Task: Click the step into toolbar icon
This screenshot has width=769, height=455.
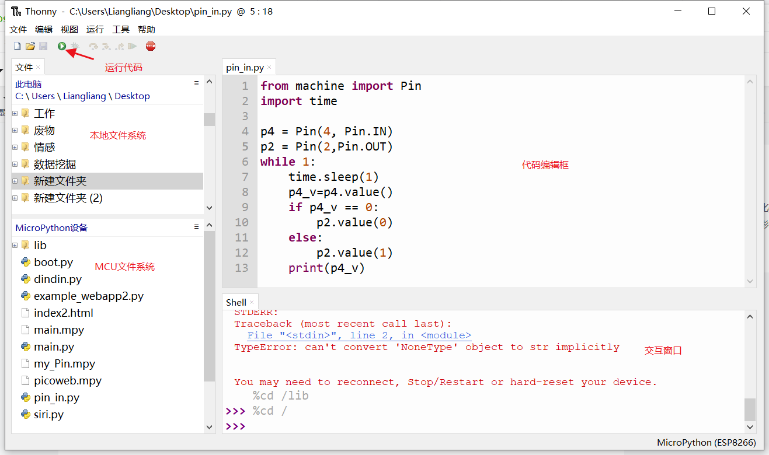Action: tap(106, 45)
